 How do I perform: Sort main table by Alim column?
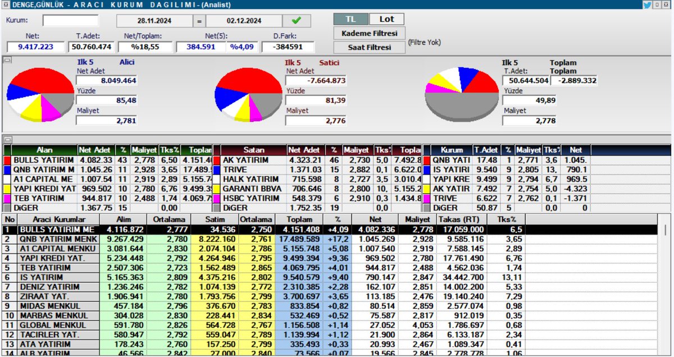pos(123,220)
